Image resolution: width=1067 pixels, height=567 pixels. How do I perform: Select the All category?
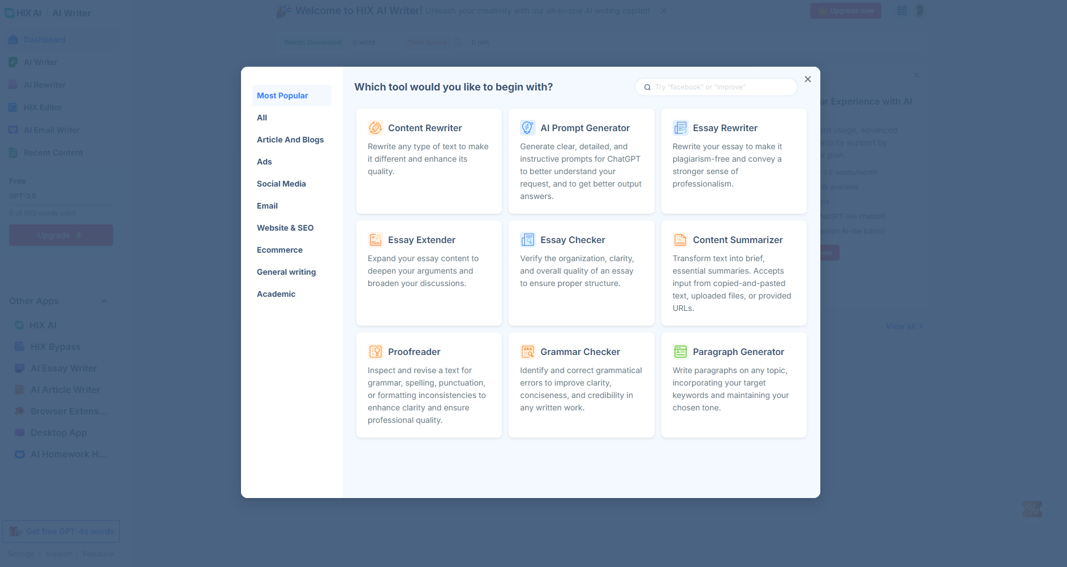click(292, 118)
